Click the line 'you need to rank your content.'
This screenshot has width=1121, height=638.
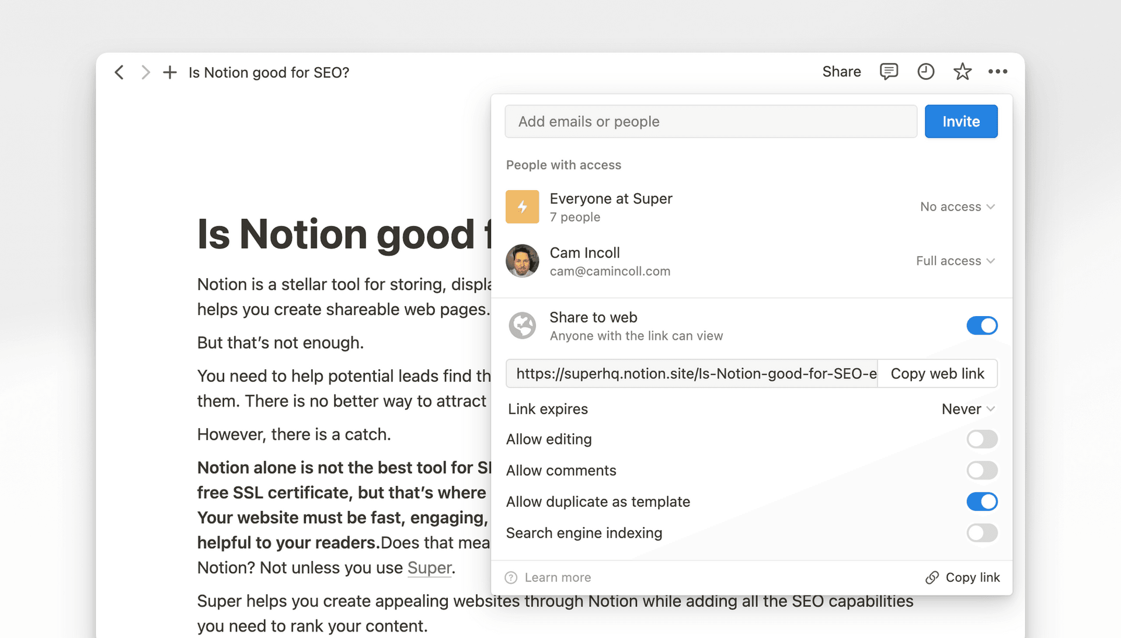[312, 626]
